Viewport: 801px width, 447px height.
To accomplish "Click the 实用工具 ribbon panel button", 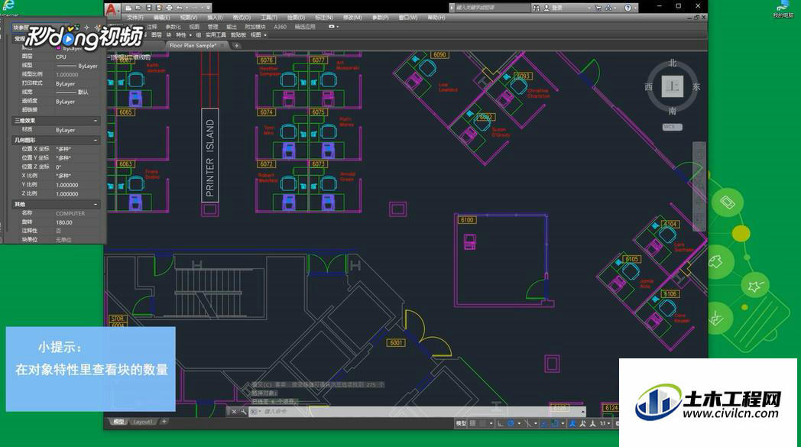I will tap(216, 34).
